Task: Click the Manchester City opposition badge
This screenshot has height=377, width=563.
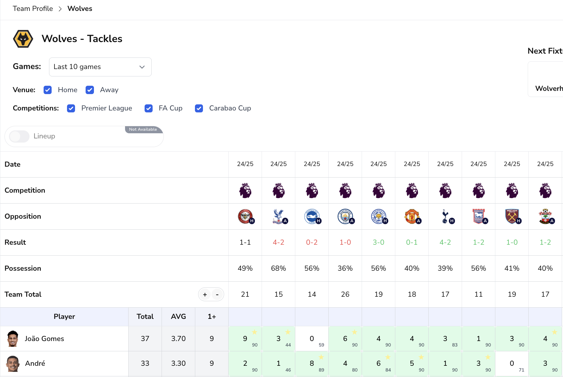Action: click(x=345, y=216)
